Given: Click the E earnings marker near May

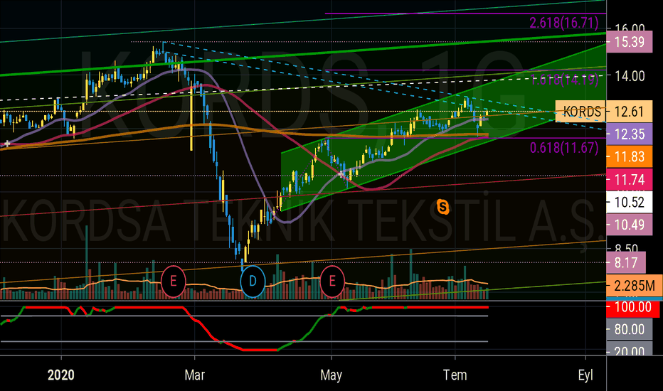Looking at the screenshot, I should pos(332,281).
